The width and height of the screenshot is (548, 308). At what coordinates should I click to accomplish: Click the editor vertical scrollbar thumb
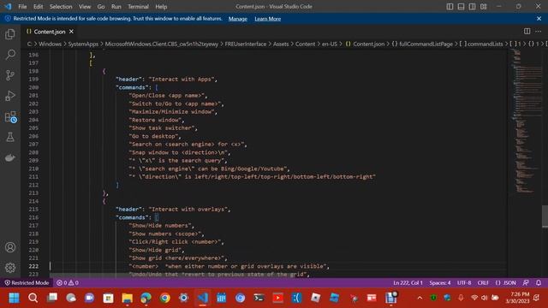click(545, 216)
